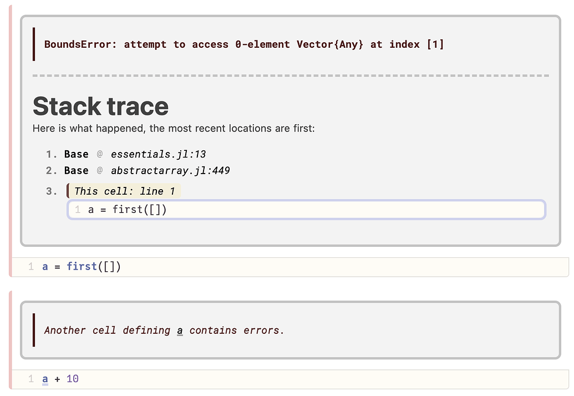
Task: Click the Base label on stack frame 2
Action: point(76,171)
